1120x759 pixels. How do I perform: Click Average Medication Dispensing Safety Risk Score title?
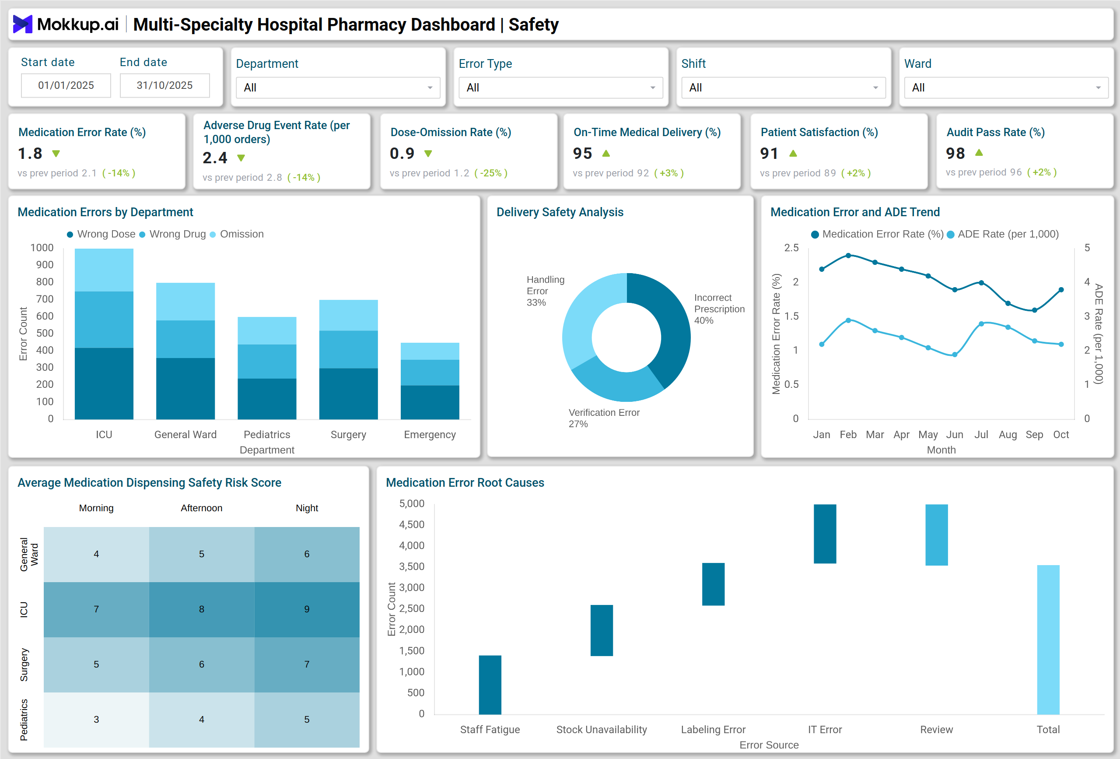pos(149,483)
